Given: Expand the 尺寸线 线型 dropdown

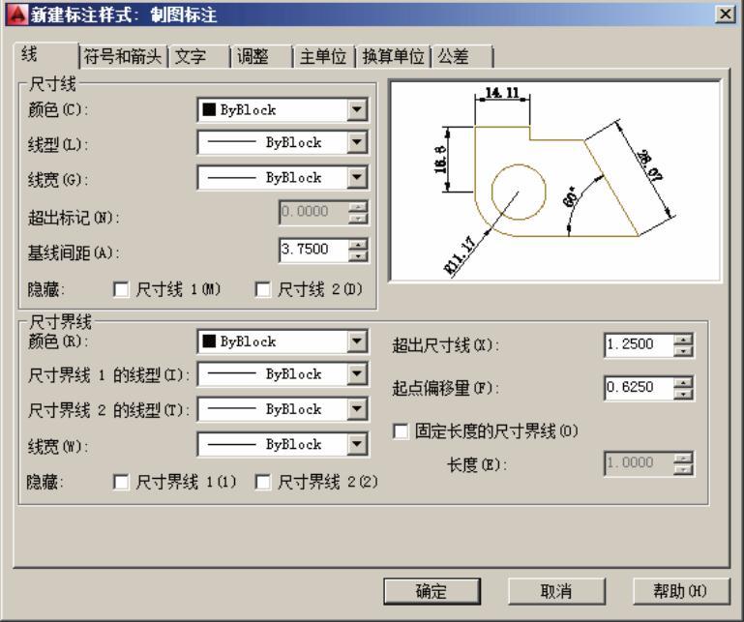Looking at the screenshot, I should tap(359, 143).
